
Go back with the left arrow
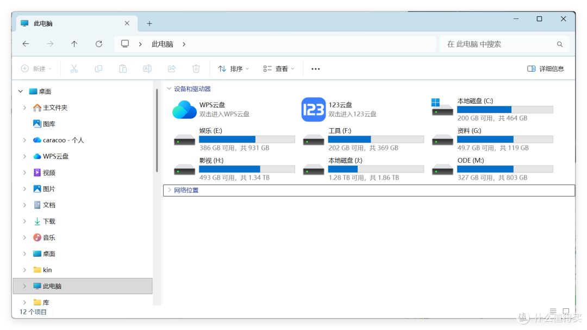click(x=26, y=44)
